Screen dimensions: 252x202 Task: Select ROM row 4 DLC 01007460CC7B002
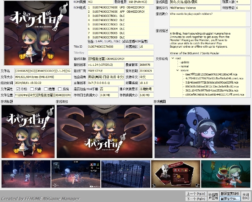(118, 20)
